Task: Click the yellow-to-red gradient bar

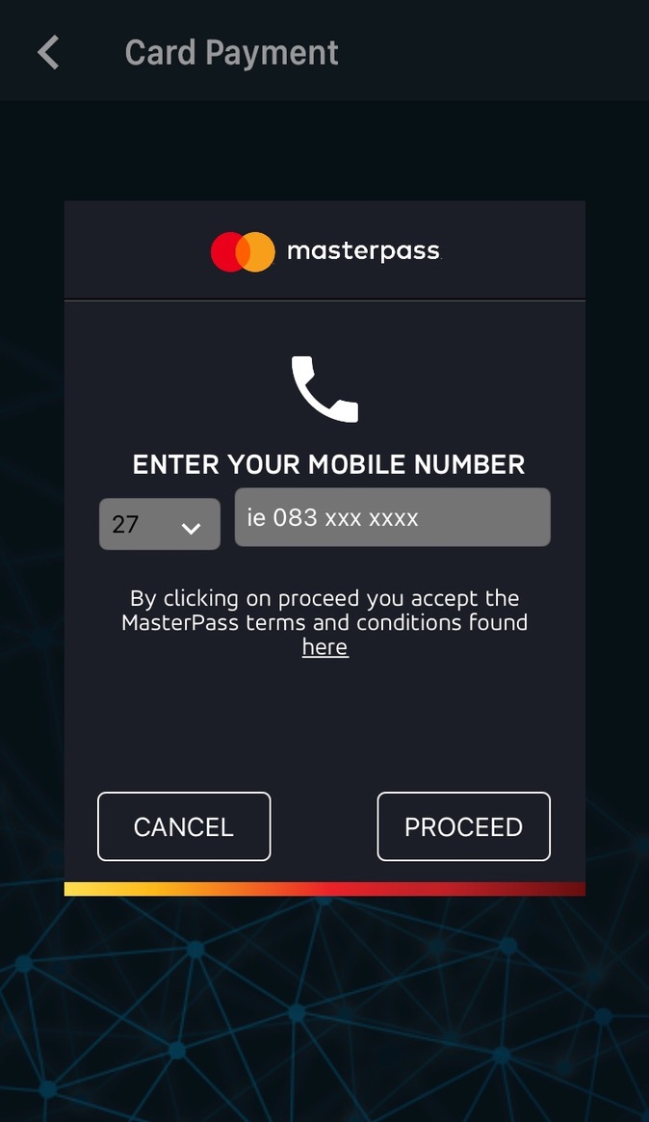Action: [x=324, y=889]
